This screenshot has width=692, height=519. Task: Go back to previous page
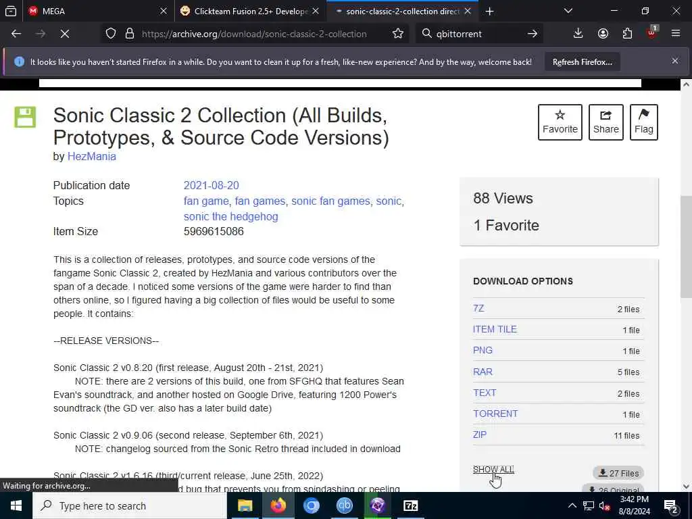[x=16, y=34]
